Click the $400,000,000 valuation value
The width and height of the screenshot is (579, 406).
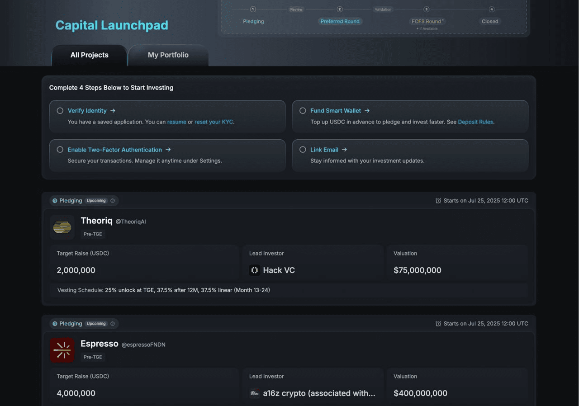click(421, 393)
